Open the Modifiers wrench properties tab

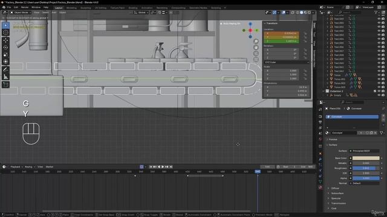[320, 159]
